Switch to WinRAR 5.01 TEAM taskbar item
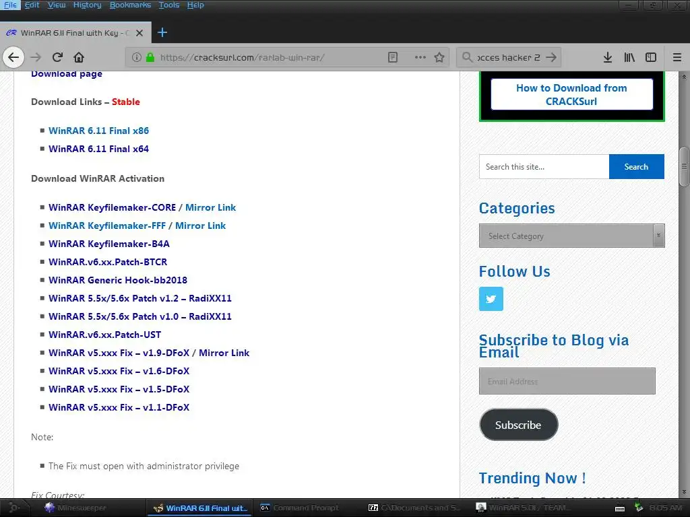 pyautogui.click(x=522, y=508)
